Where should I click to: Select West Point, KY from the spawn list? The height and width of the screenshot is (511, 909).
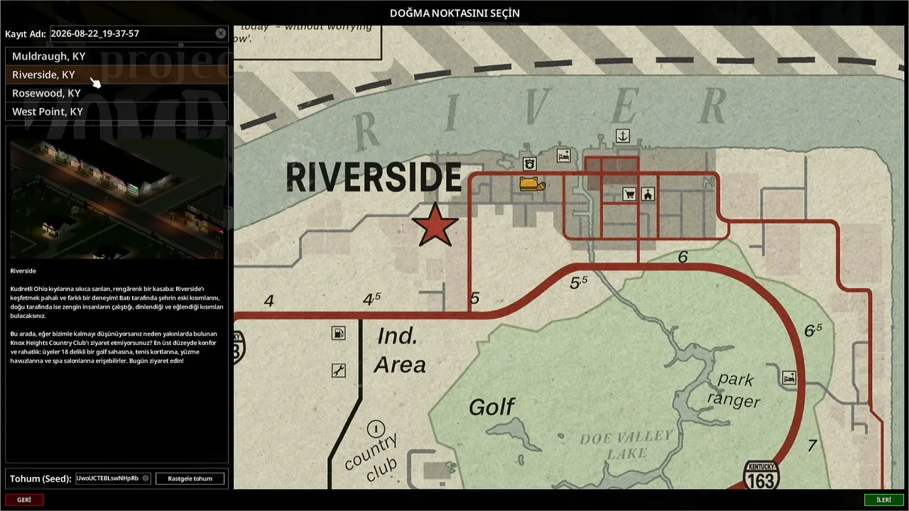click(x=117, y=111)
